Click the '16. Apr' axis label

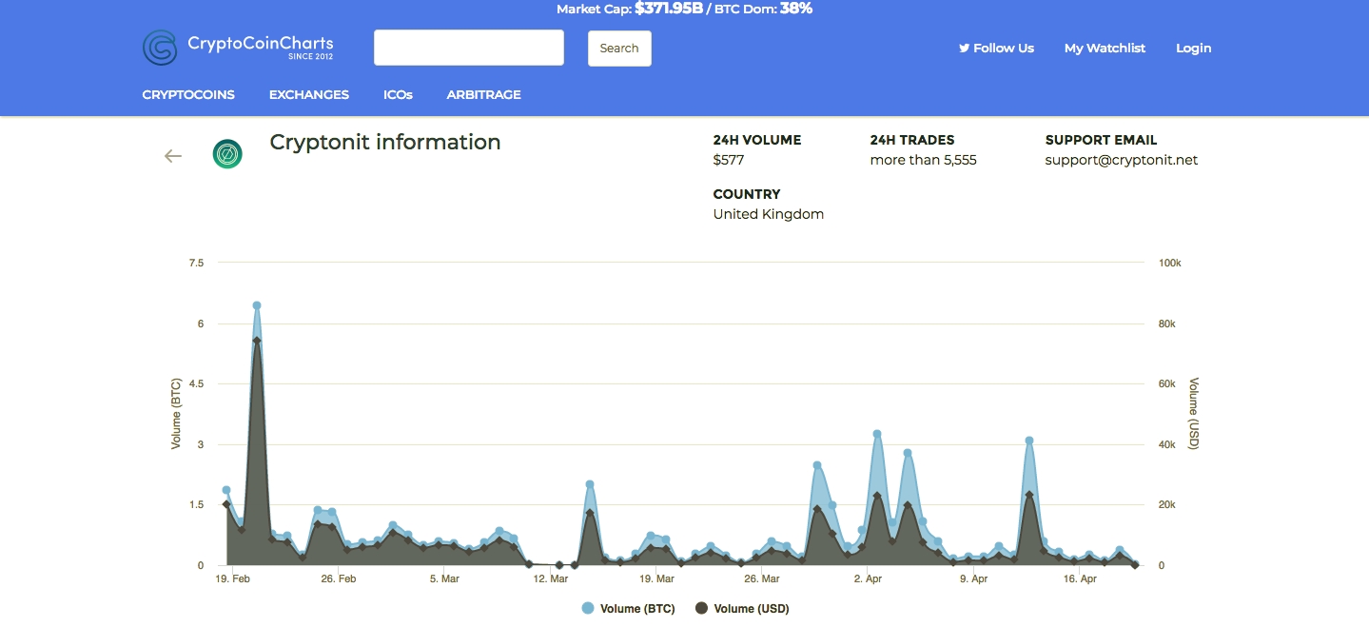click(x=1081, y=578)
